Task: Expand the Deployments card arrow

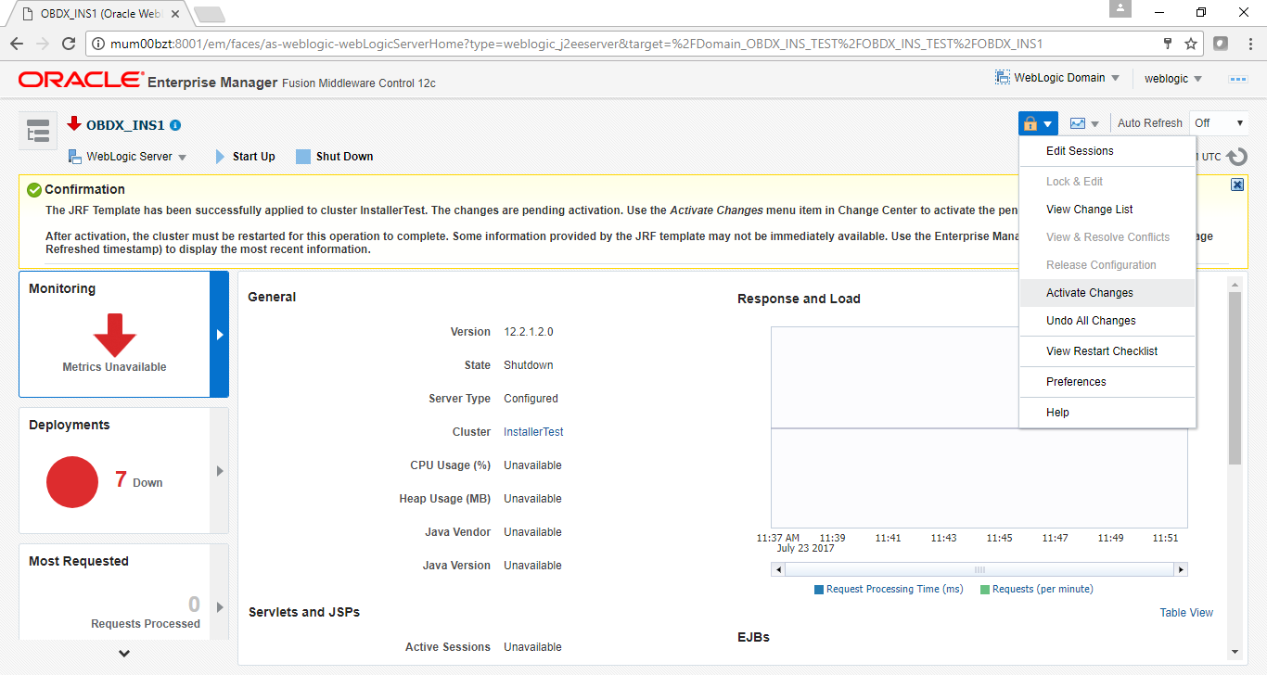Action: coord(219,471)
